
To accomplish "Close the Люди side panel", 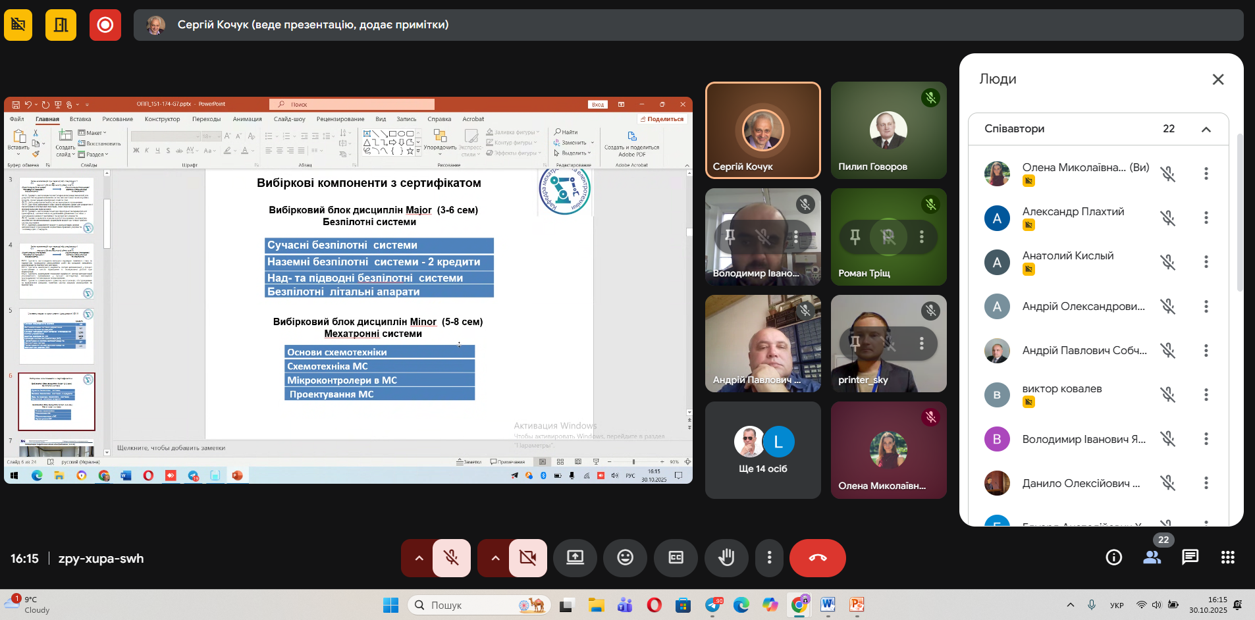I will [1217, 80].
